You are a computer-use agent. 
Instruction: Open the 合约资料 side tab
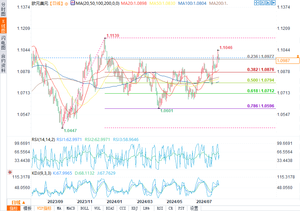pos(3,63)
